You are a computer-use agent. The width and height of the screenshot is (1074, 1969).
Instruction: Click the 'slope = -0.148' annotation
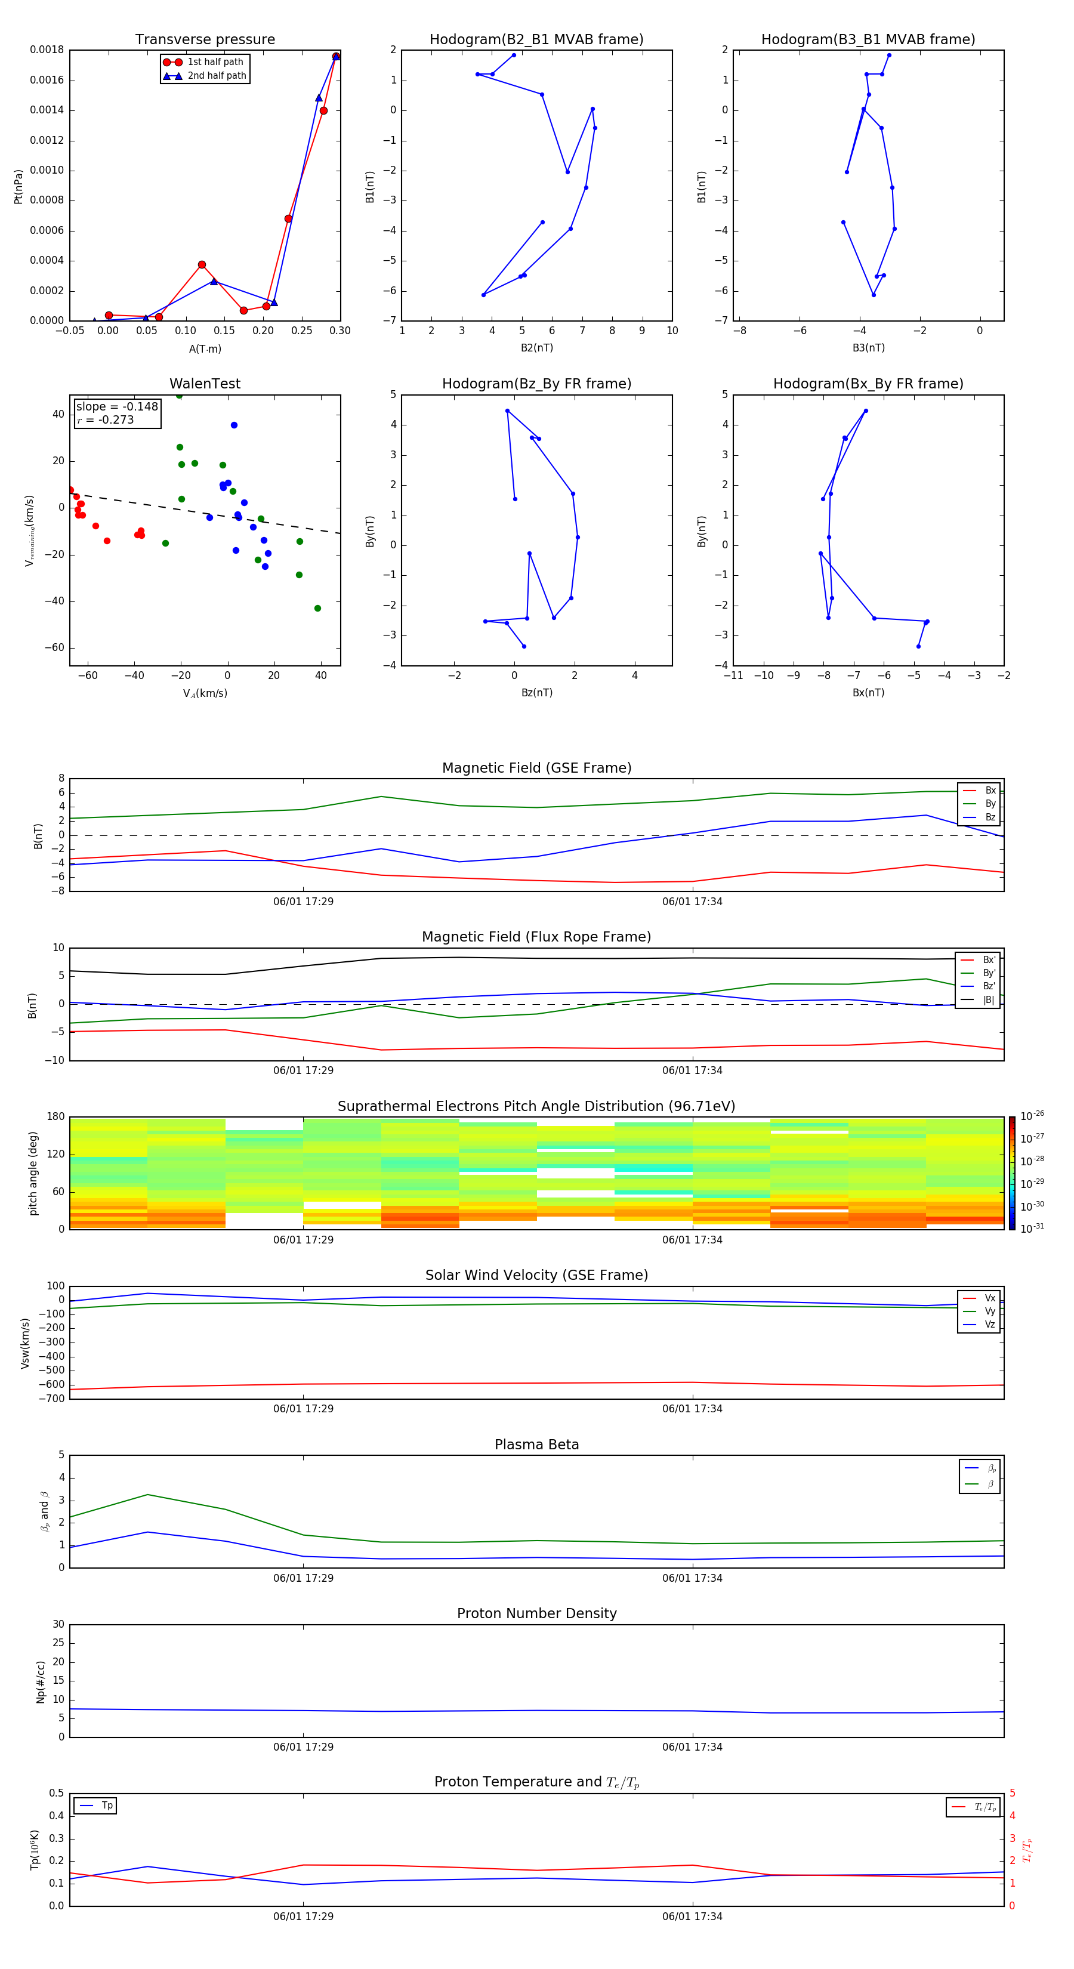coord(117,407)
